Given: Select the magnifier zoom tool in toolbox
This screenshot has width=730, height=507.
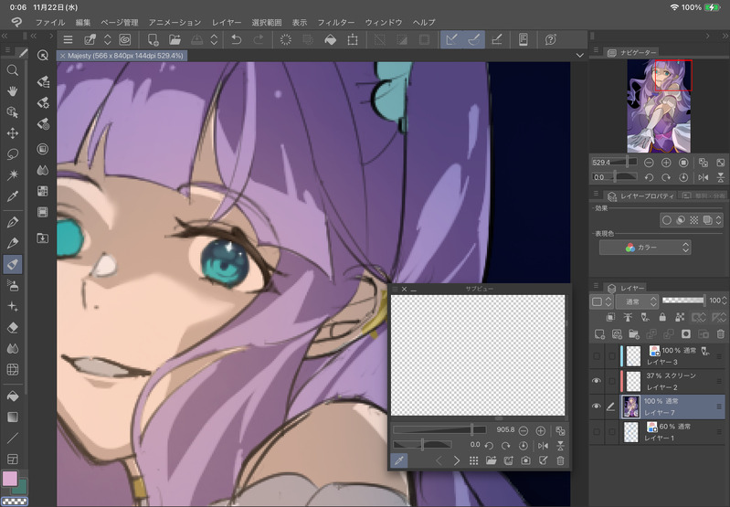Looking at the screenshot, I should [x=13, y=70].
